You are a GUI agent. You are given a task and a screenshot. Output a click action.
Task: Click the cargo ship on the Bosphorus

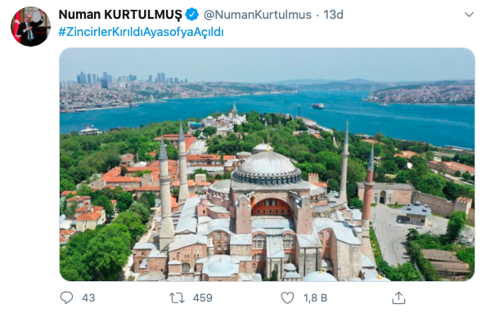pyautogui.click(x=317, y=106)
